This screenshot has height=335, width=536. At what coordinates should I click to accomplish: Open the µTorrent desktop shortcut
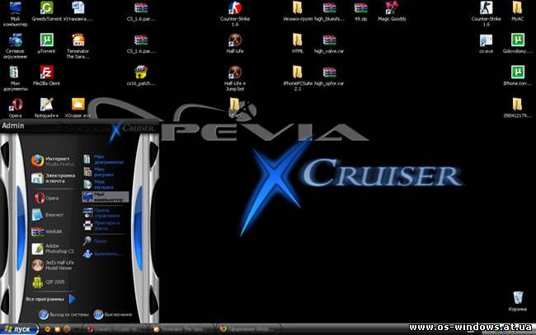[46, 44]
